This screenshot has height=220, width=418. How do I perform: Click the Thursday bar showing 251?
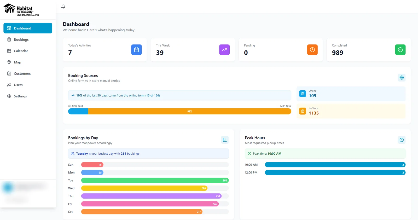coord(151,196)
